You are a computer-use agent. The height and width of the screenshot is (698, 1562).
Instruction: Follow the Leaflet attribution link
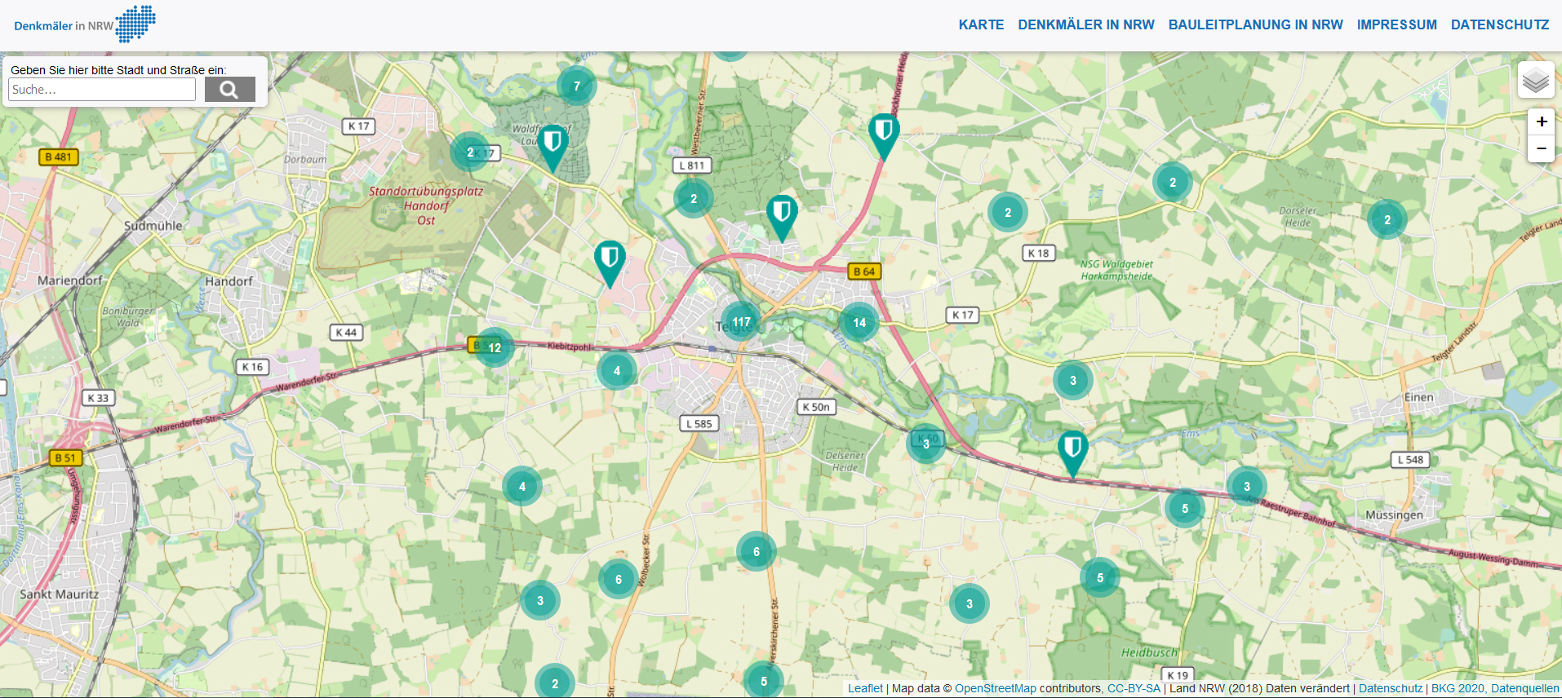pos(865,688)
